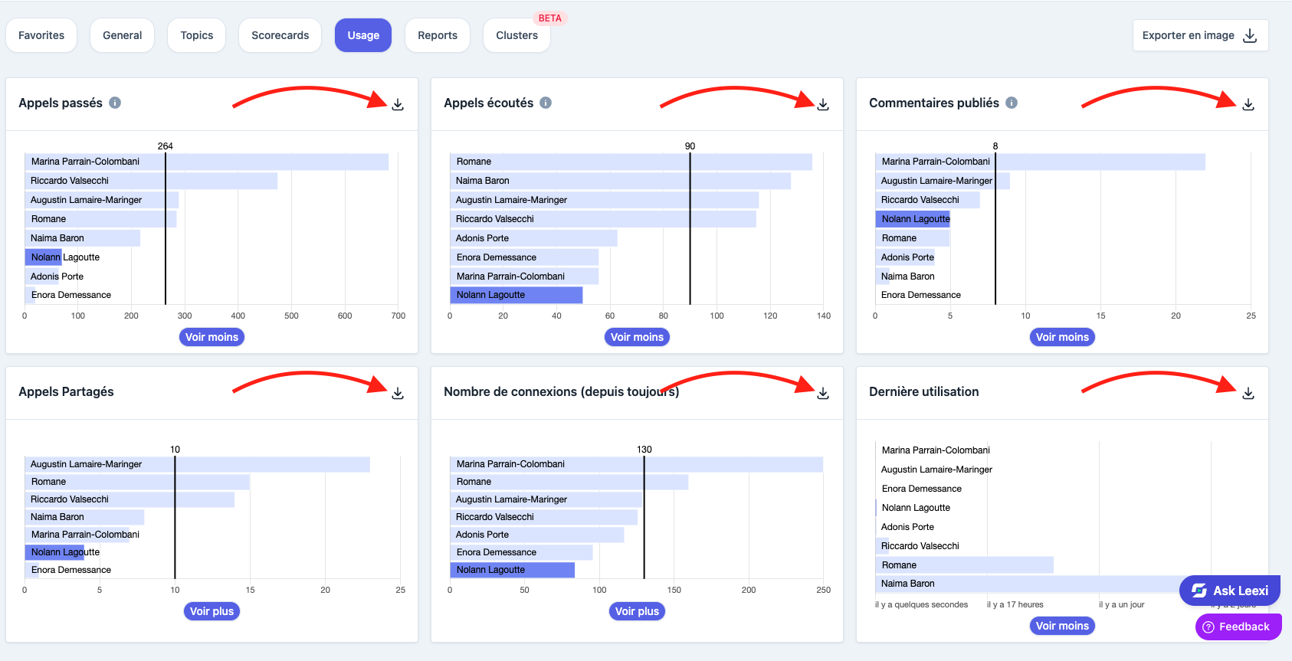Download the Dernière utilisation chart
This screenshot has height=661, width=1292.
[x=1248, y=393]
